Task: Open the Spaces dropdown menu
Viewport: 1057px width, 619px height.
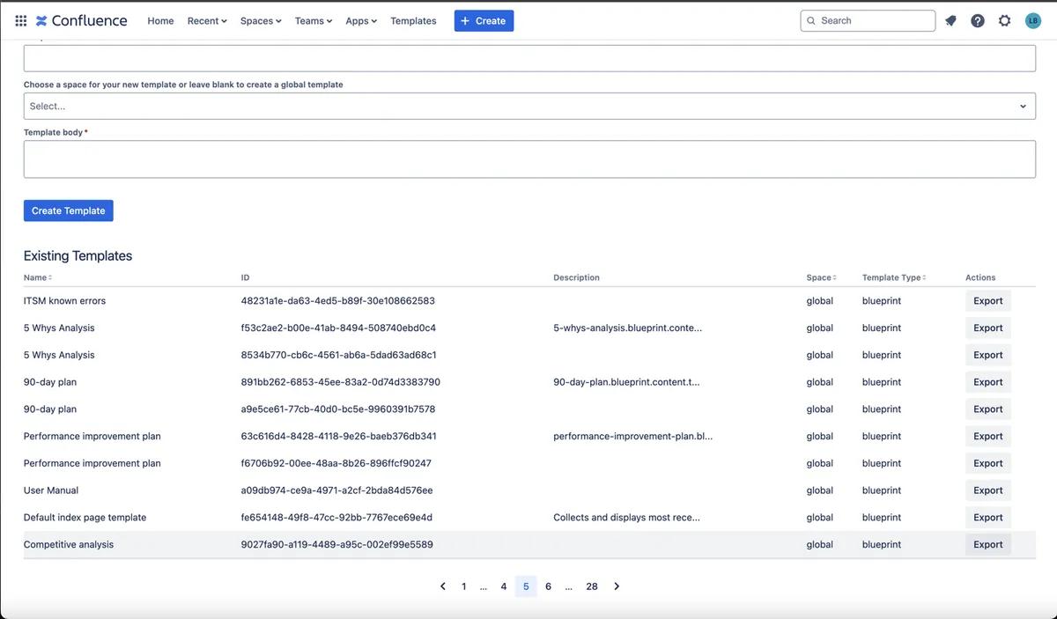Action: pyautogui.click(x=261, y=20)
